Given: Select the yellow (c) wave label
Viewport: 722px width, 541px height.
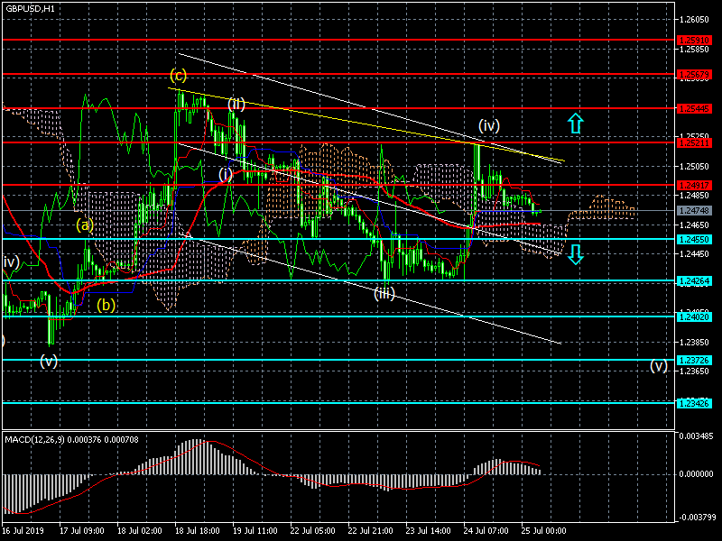Looking at the screenshot, I should coord(178,75).
